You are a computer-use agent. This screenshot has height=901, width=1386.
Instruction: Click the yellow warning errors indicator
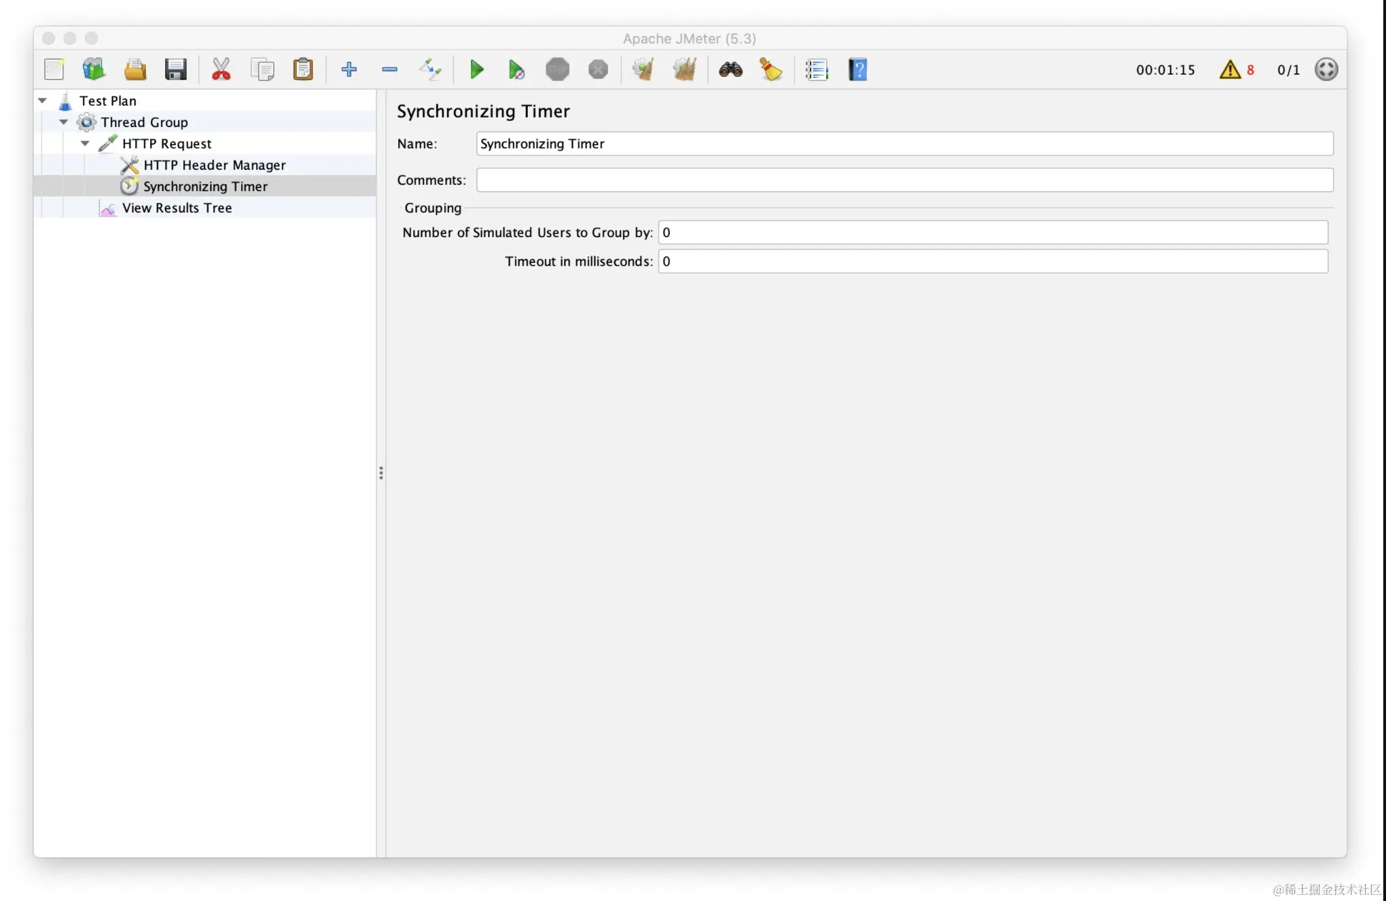[x=1230, y=69]
